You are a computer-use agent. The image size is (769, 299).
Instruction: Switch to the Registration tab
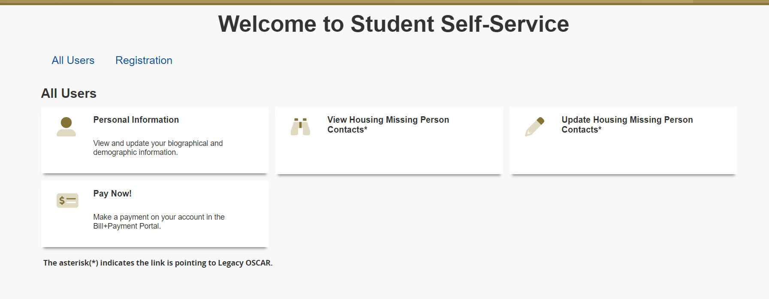coord(144,60)
